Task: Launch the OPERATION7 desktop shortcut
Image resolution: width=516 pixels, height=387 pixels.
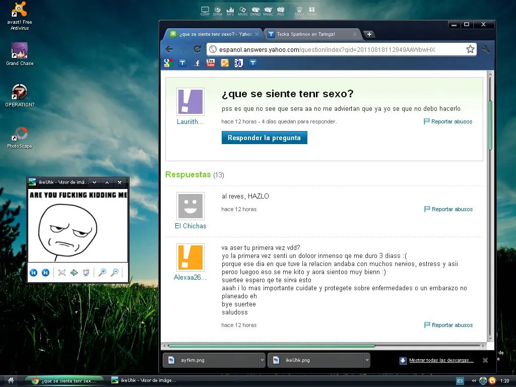Action: tap(20, 95)
